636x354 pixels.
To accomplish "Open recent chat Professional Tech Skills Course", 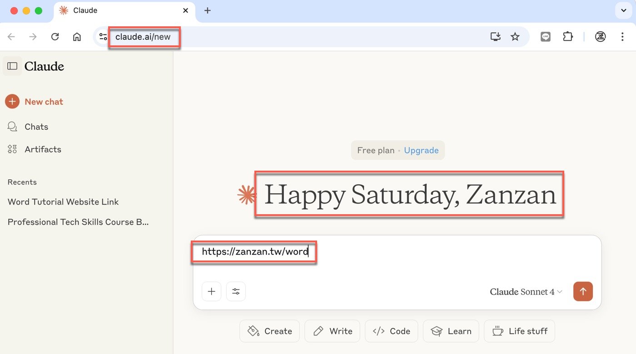I will (78, 222).
